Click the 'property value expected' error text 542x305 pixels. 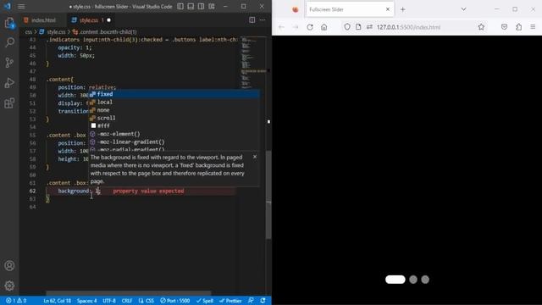pyautogui.click(x=148, y=191)
